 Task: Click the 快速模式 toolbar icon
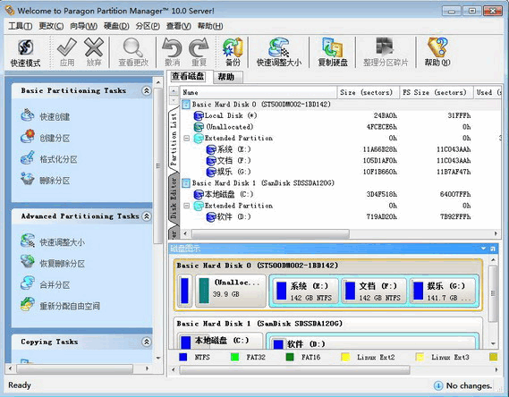[x=25, y=47]
